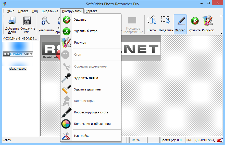
Task: Choose Удалить быстро menu entry
Action: 91,31
